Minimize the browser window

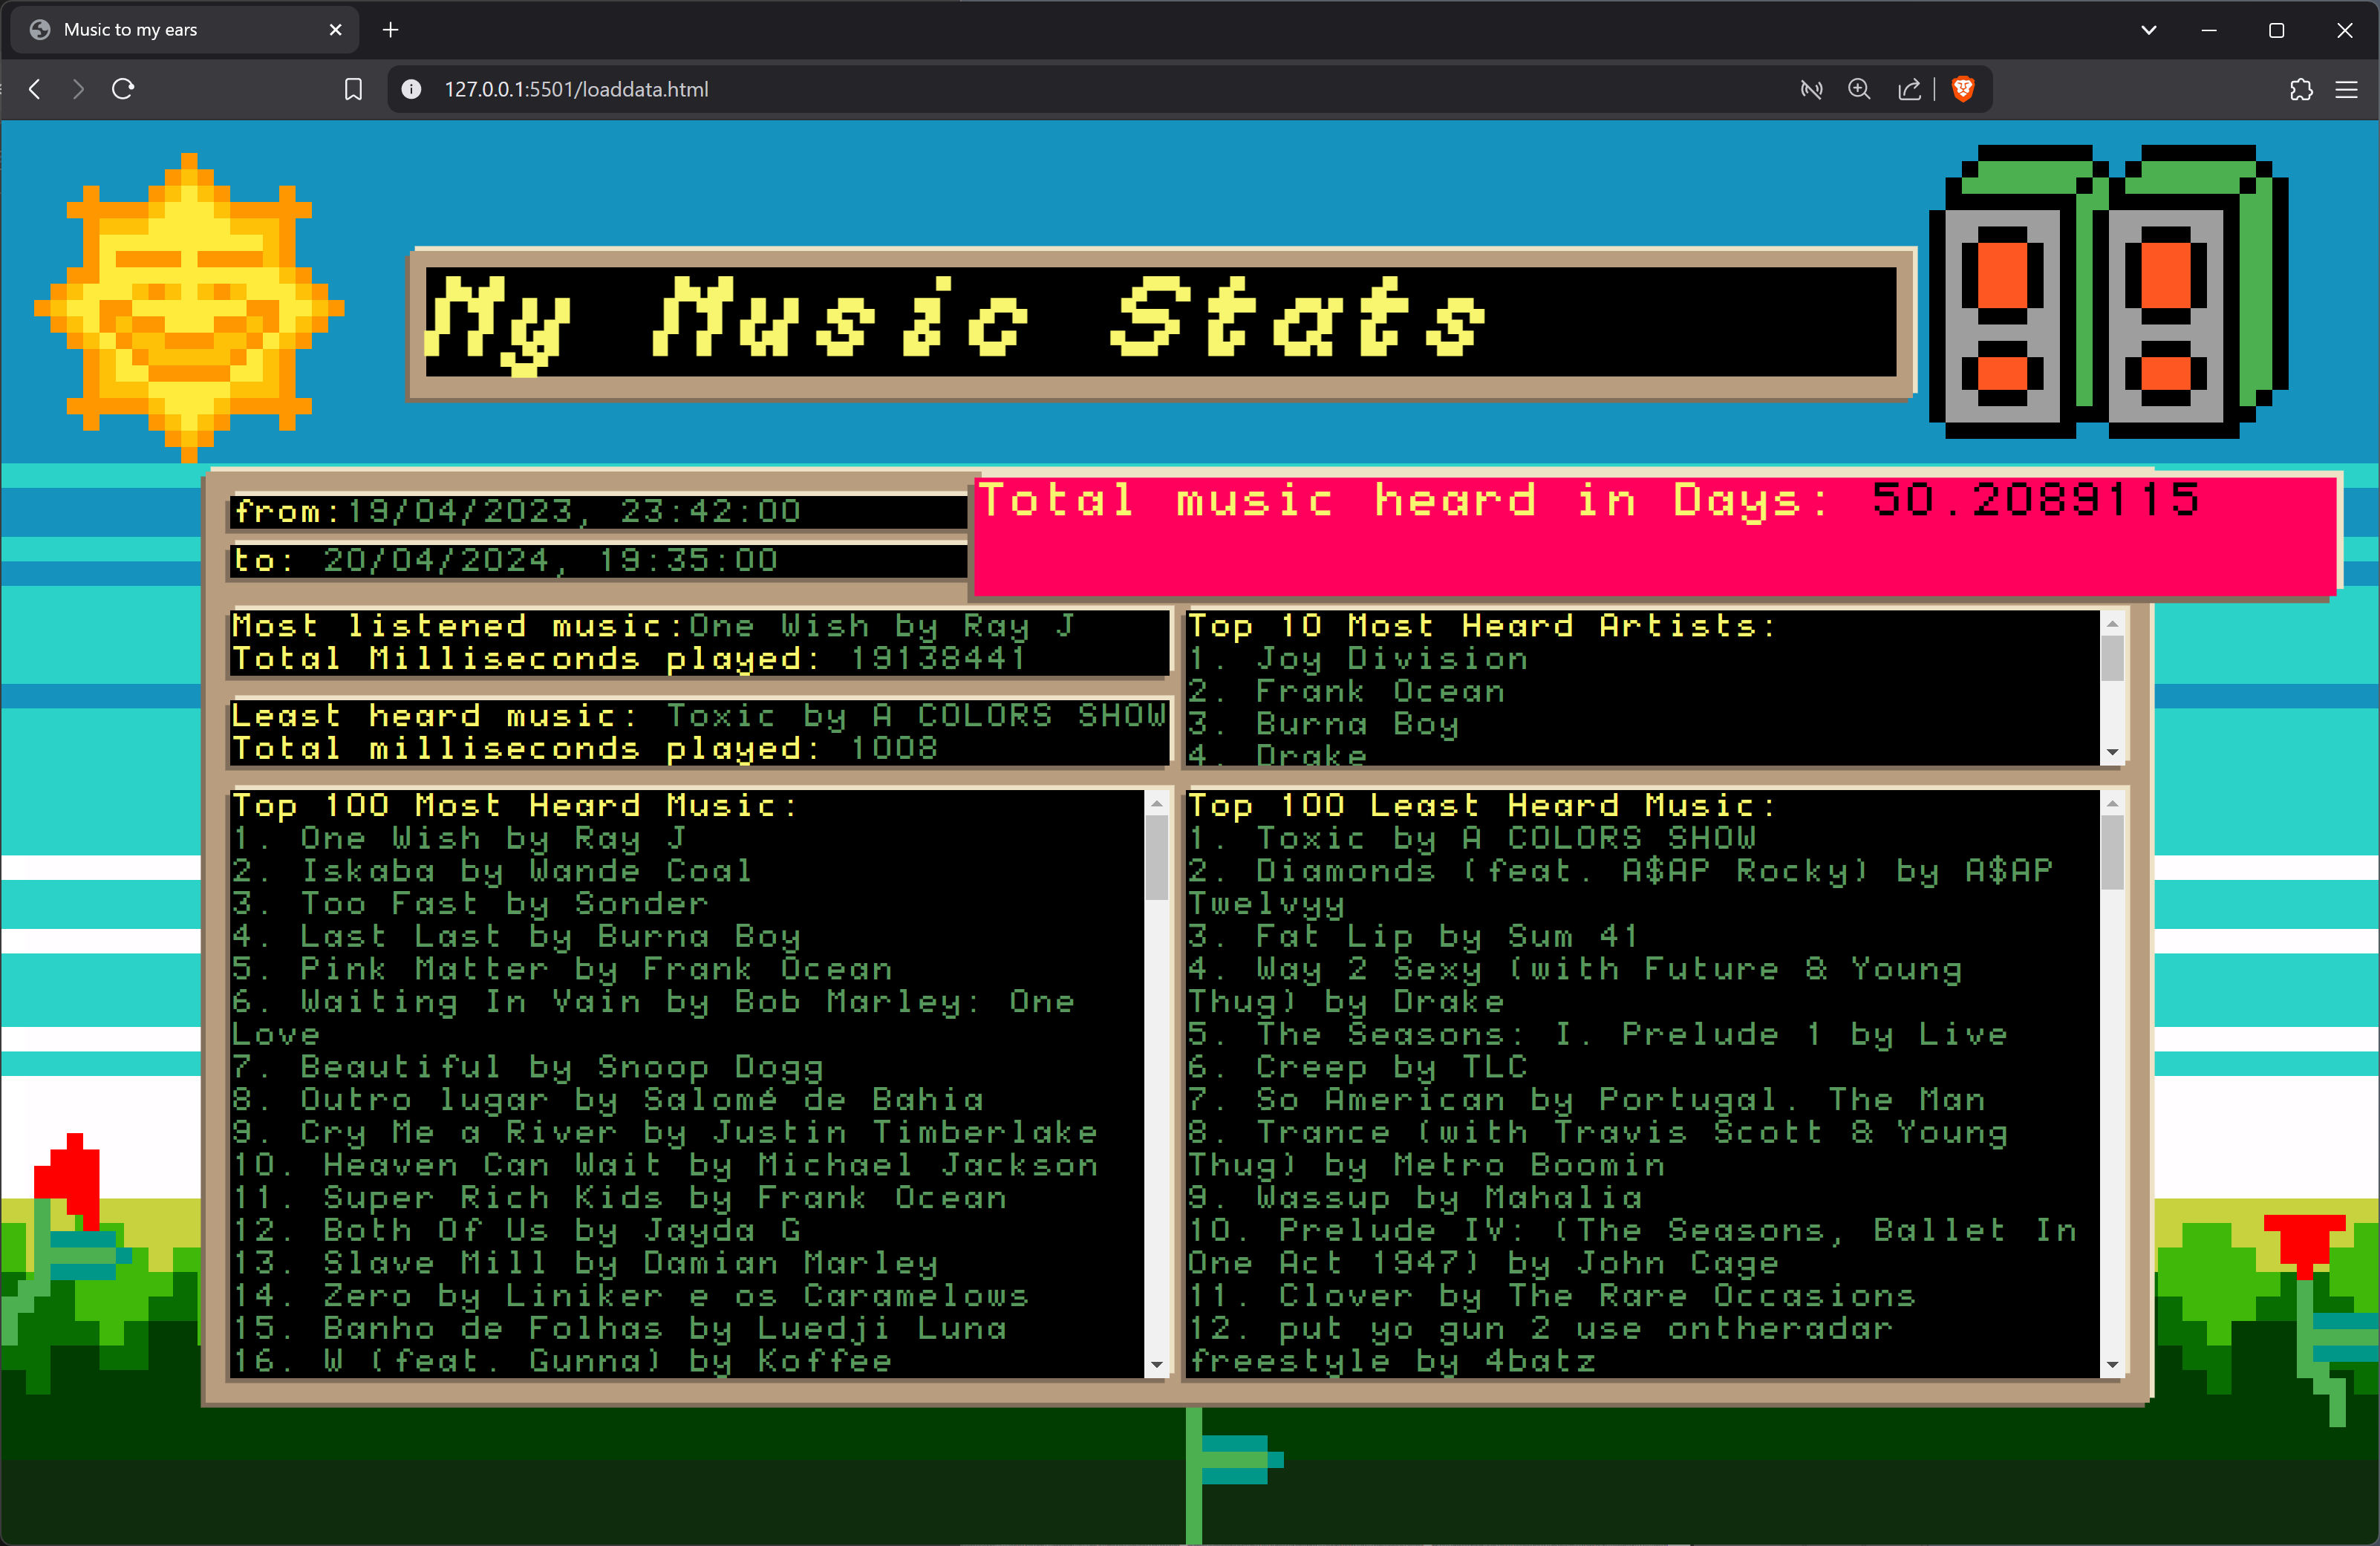[x=2209, y=30]
